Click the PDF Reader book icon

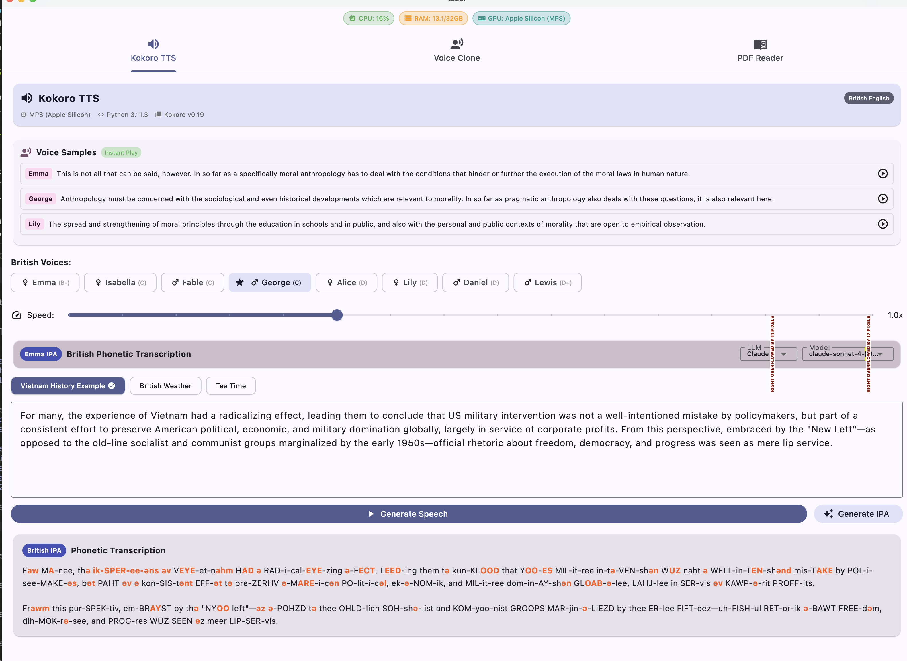(x=760, y=44)
